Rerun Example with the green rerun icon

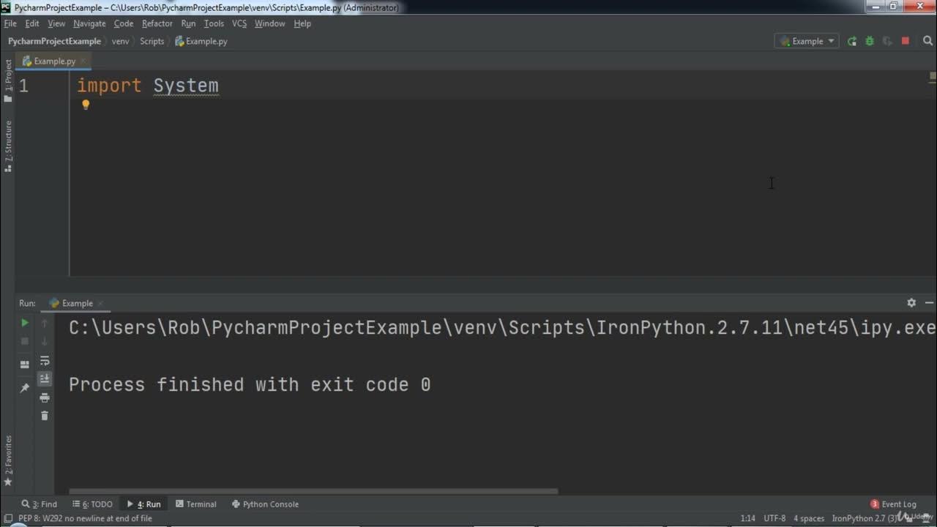coord(852,42)
